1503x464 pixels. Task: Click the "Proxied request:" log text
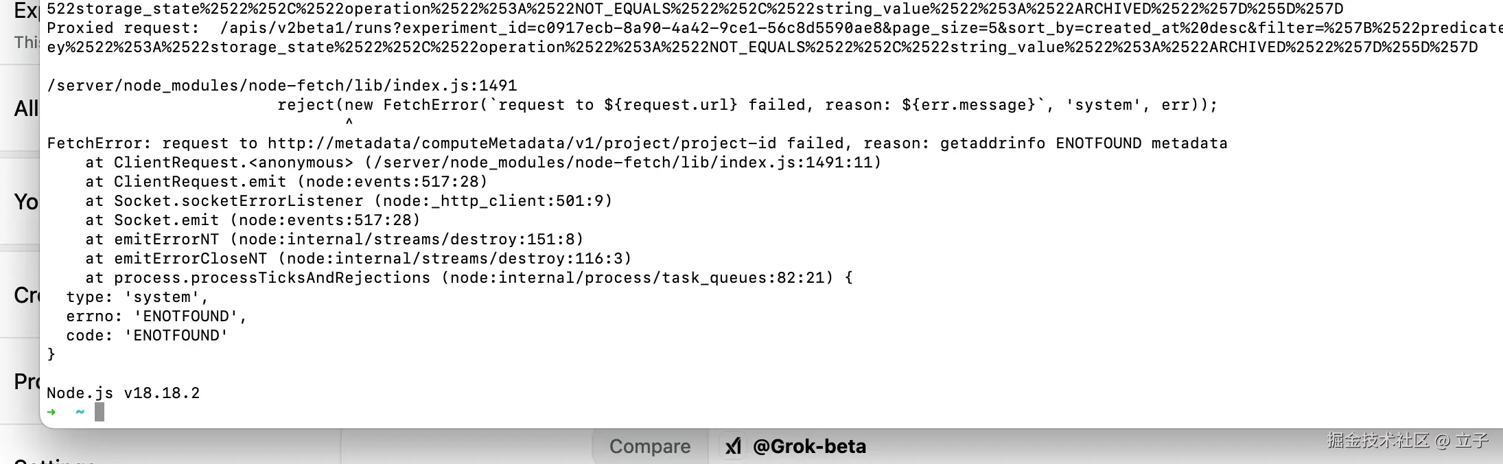click(123, 28)
